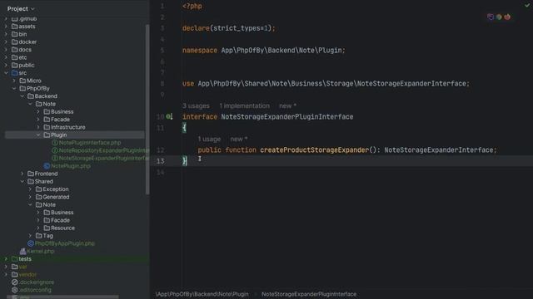Open file in Chrome browser icon
Image resolution: width=533 pixels, height=299 pixels.
[x=499, y=17]
